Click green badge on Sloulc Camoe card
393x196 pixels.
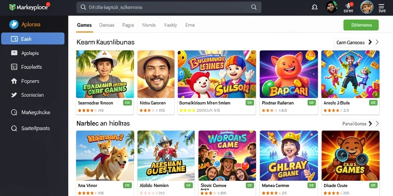[250, 186]
